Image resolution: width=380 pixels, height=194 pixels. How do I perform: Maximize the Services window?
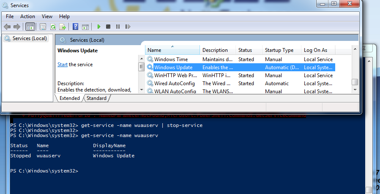334,4
